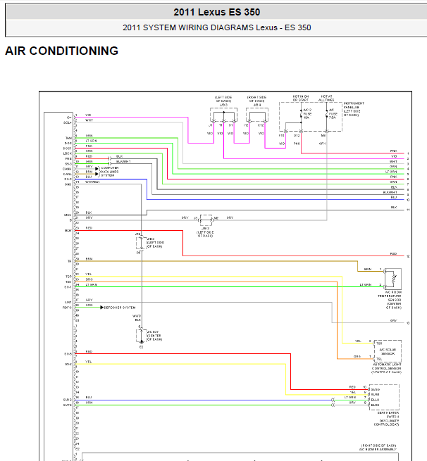
Task: Click the 'J/B 3' junction block label
Action: [x=223, y=105]
